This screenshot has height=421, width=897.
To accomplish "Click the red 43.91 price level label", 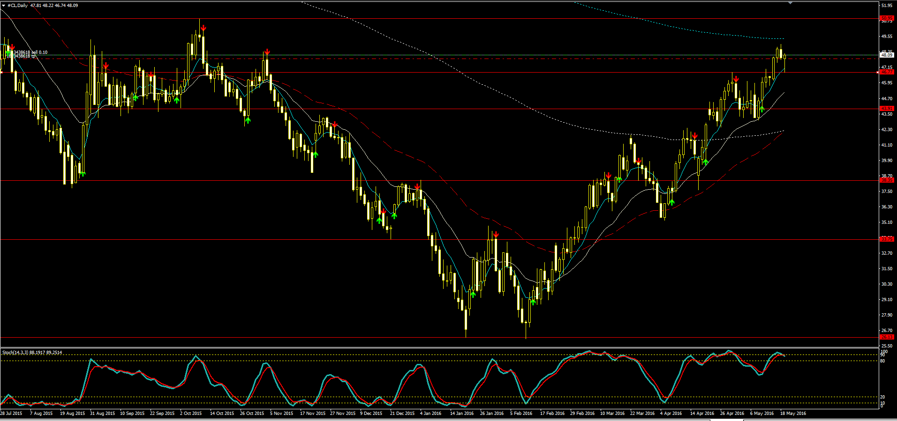I will [x=887, y=109].
